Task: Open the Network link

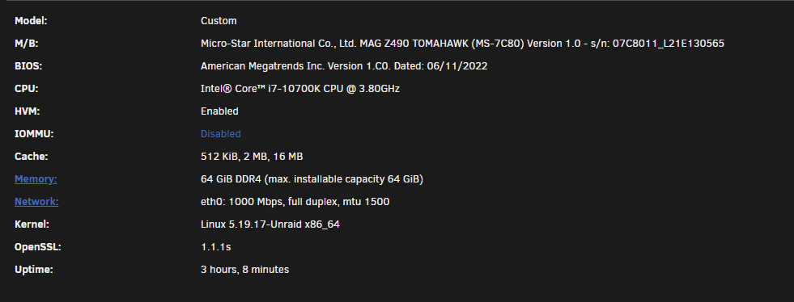Action: click(x=36, y=202)
